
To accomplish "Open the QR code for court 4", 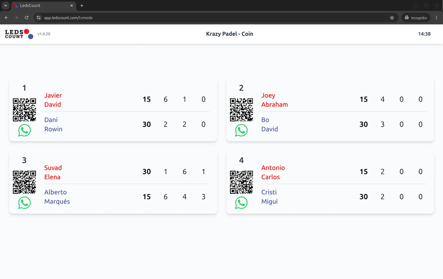I will tap(241, 182).
